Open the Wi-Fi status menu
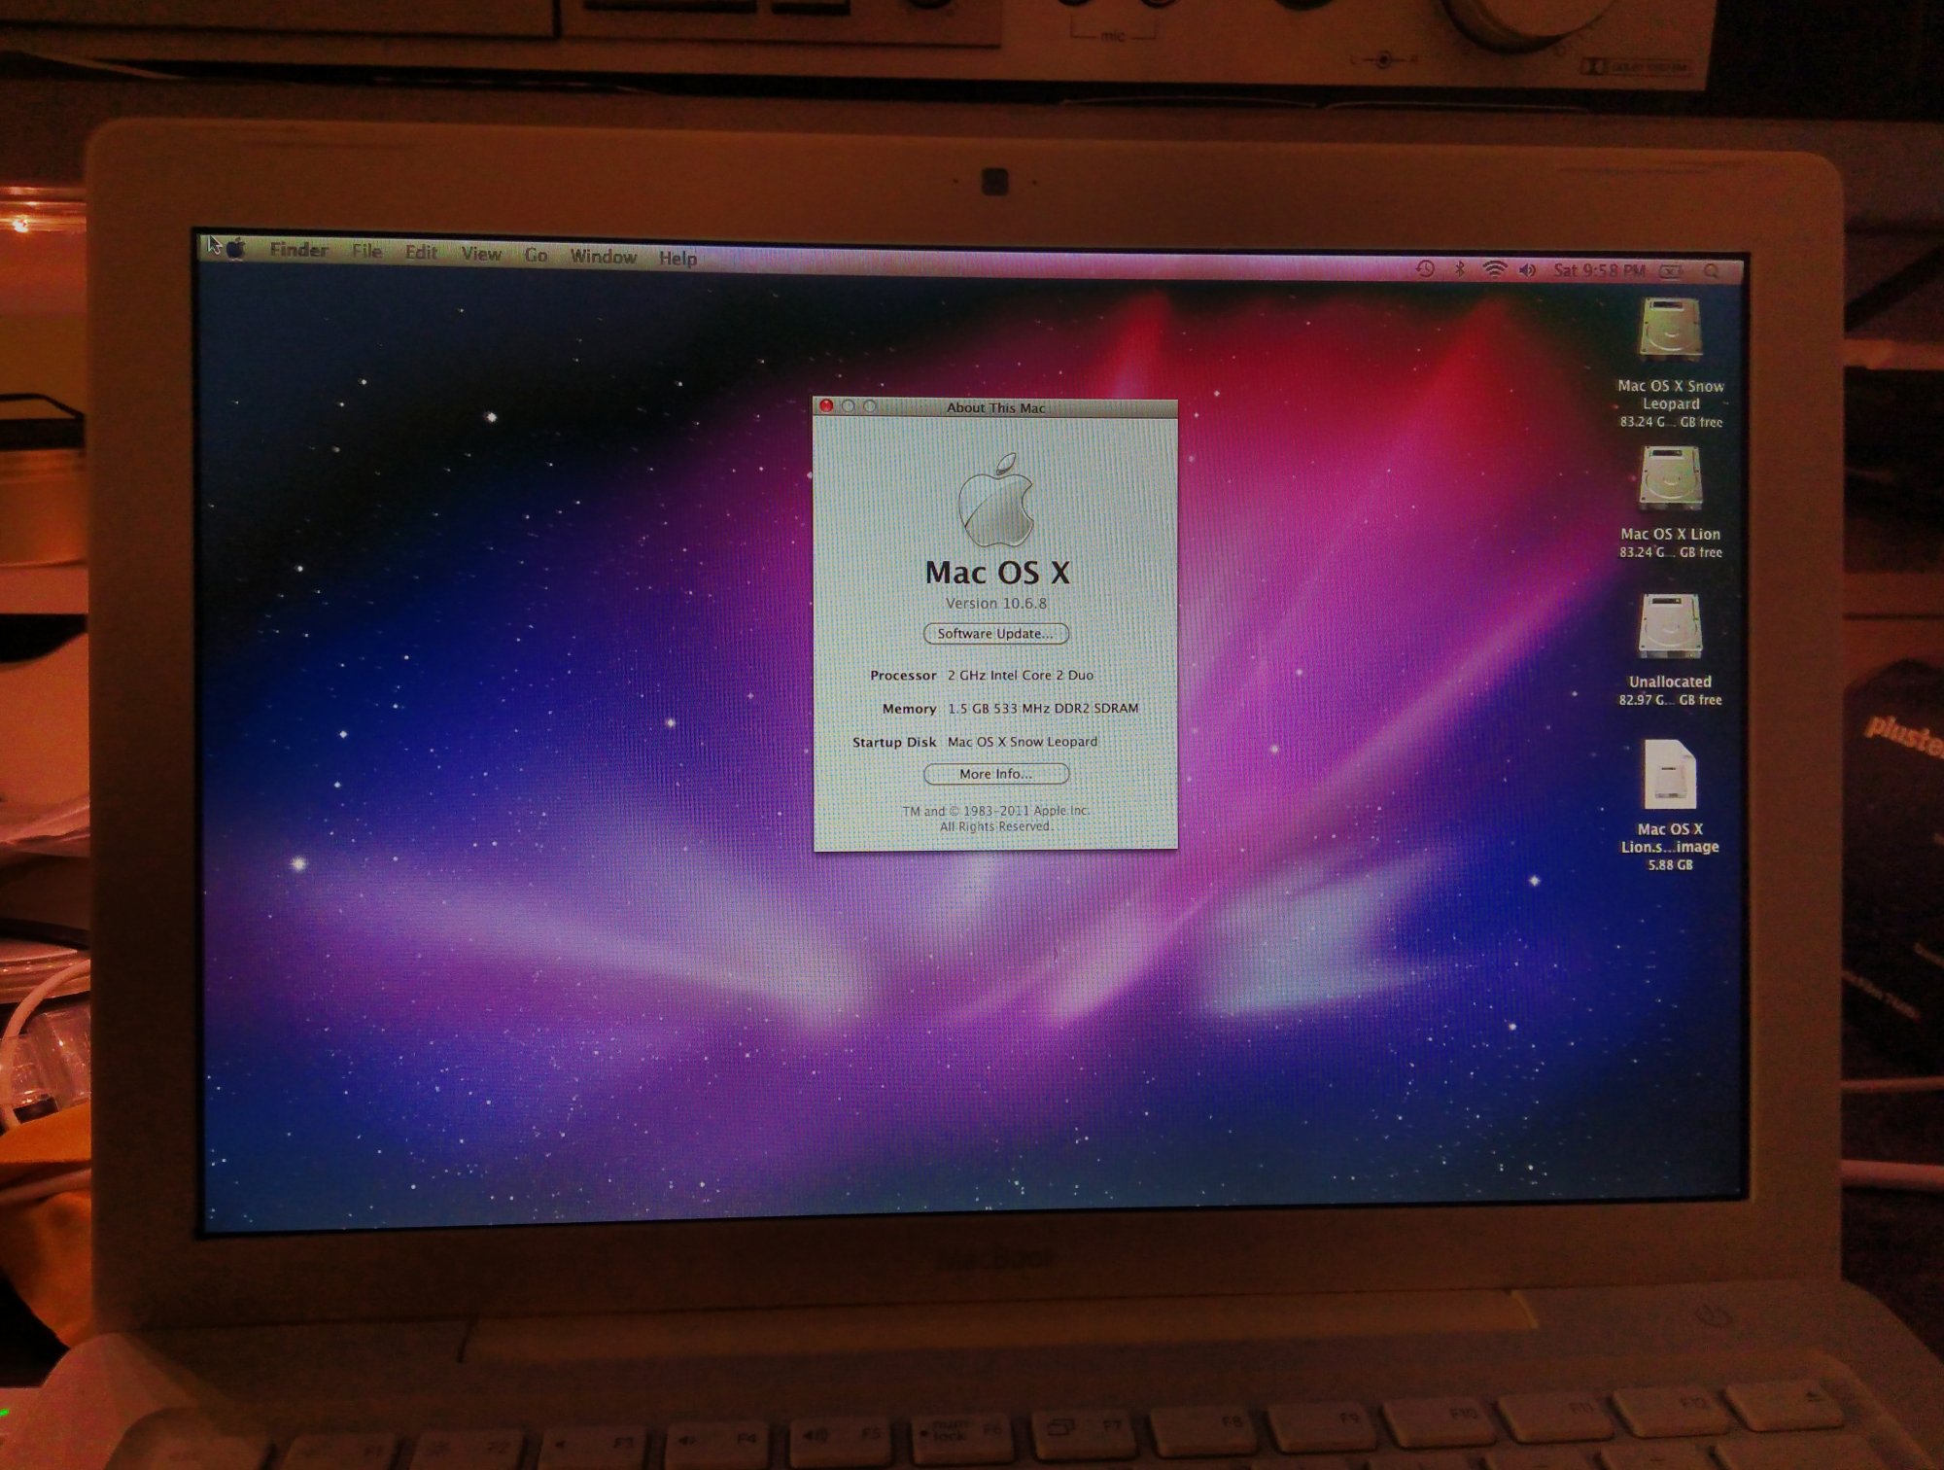Image resolution: width=1944 pixels, height=1470 pixels. coord(1494,270)
